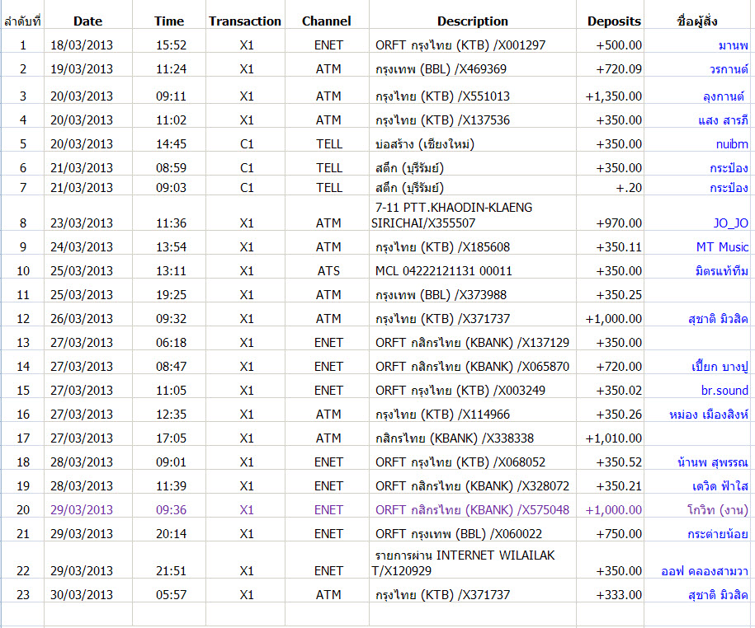
Task: Click deposit amount +970.00
Action: (x=619, y=223)
